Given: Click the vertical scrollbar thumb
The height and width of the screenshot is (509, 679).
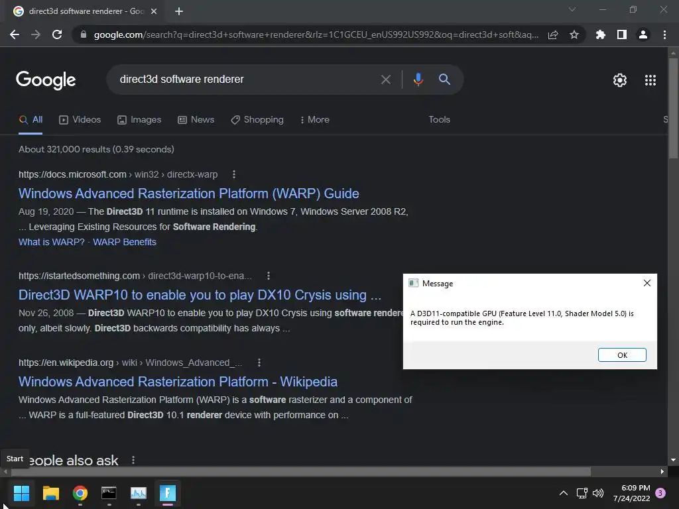Looking at the screenshot, I should tap(673, 108).
